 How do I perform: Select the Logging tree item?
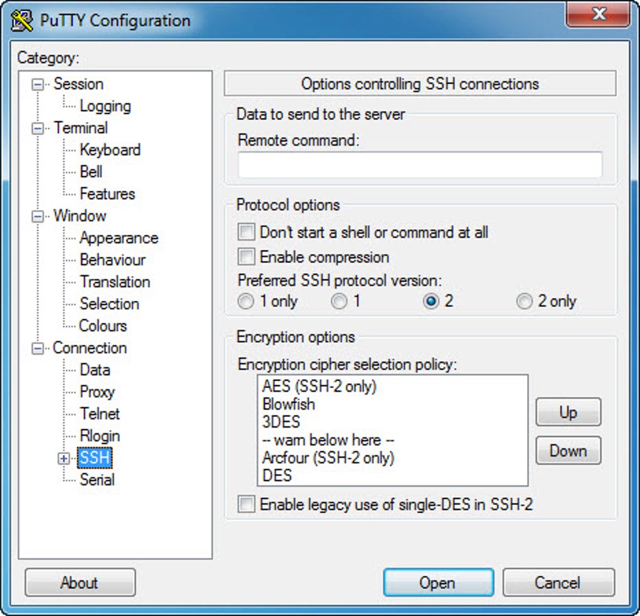coord(105,106)
